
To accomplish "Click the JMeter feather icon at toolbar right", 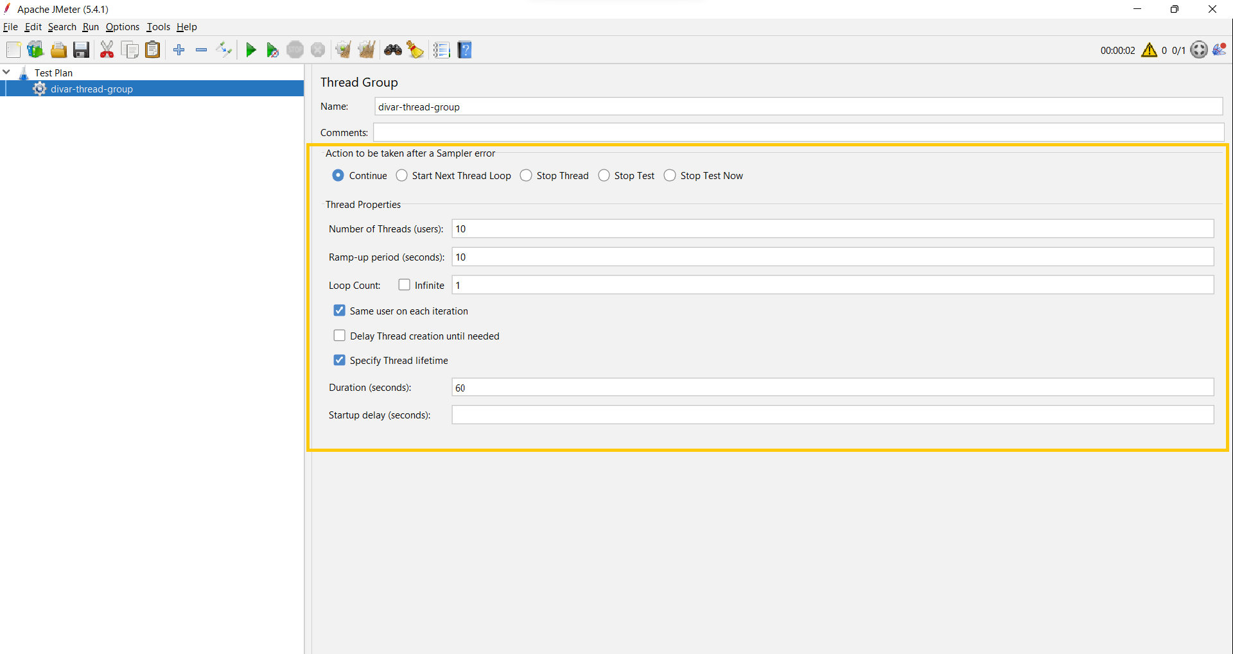I will click(1220, 49).
